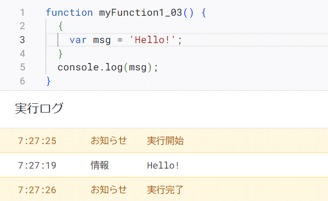
Task: Click line number 4 in the gutter
Action: tap(22, 54)
